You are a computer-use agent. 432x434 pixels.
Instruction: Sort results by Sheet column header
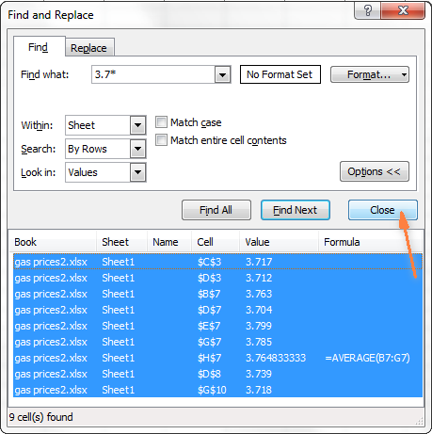pyautogui.click(x=121, y=242)
